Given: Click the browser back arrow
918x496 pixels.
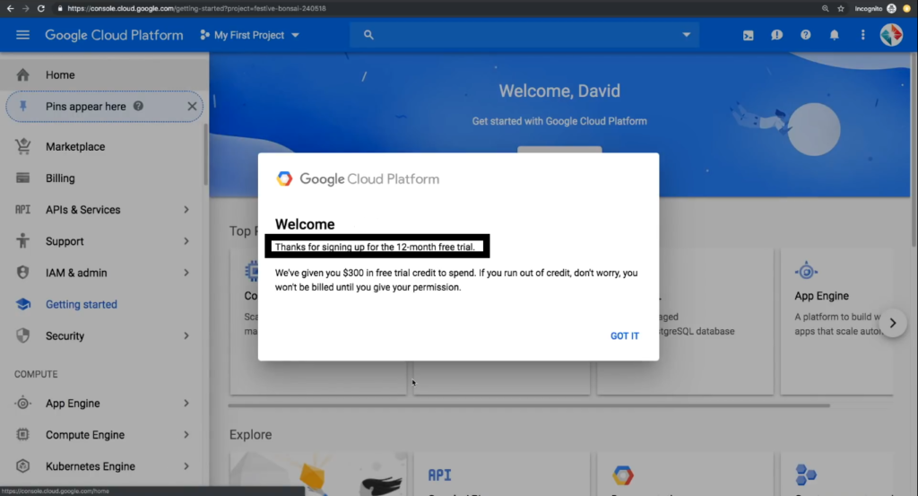Looking at the screenshot, I should click(x=10, y=8).
